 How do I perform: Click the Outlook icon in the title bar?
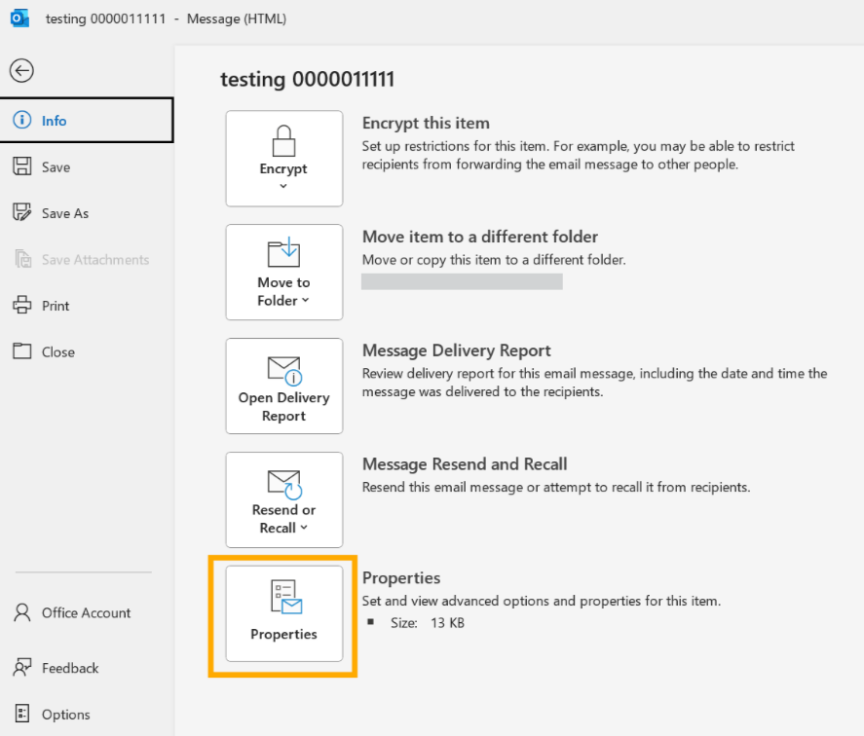click(x=18, y=18)
